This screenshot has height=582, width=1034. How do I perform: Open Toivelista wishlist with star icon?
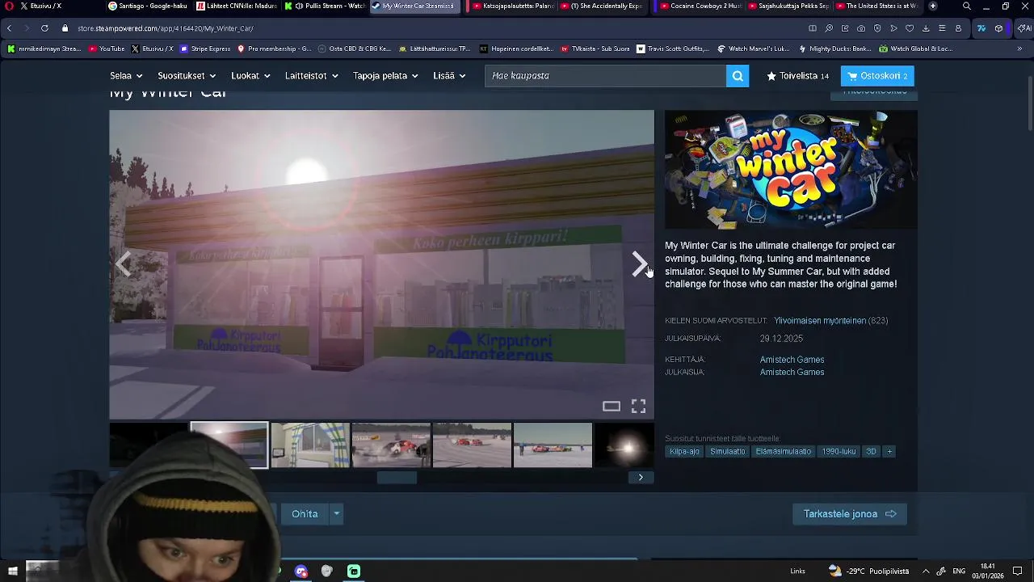tap(798, 76)
